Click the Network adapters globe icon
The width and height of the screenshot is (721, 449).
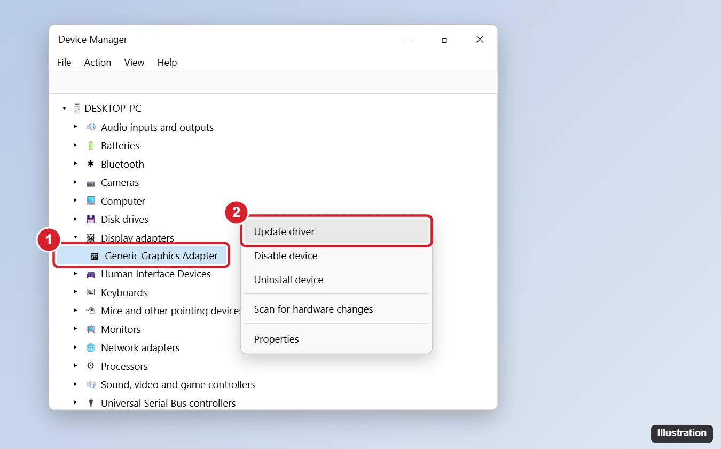click(91, 347)
